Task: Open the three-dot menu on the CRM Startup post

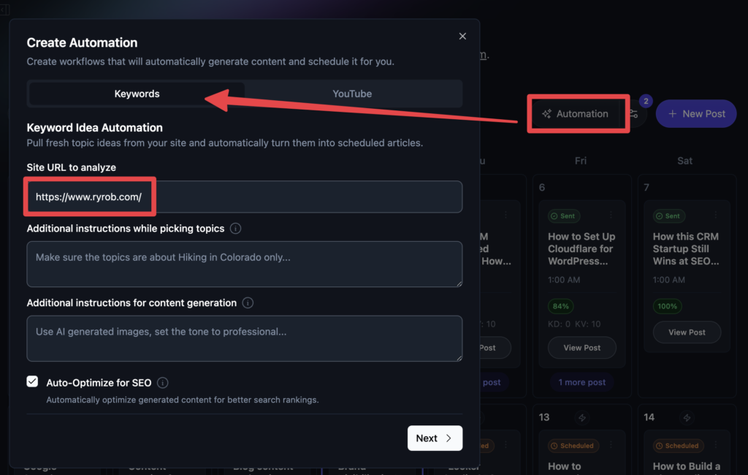Action: [x=716, y=216]
